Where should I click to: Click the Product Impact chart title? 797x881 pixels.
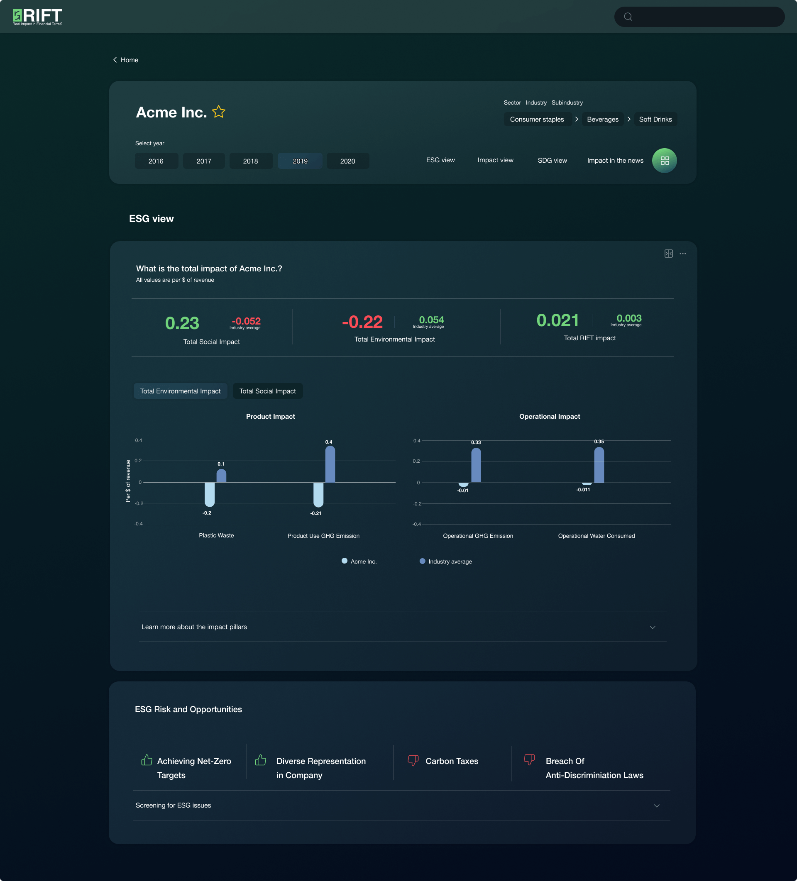[x=270, y=417]
